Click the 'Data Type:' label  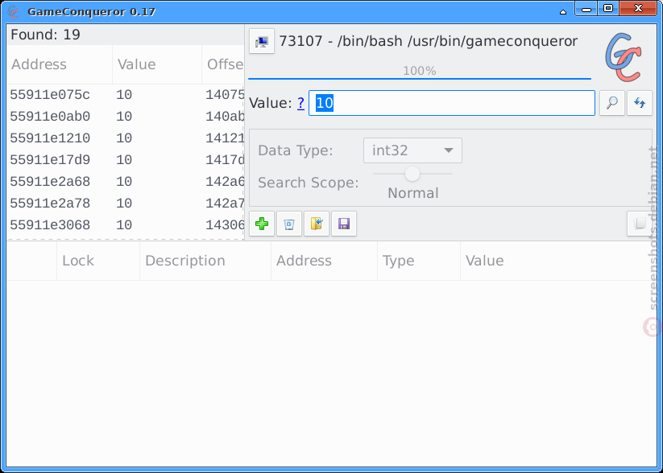[296, 150]
